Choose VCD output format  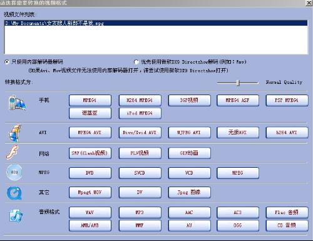click(189, 173)
